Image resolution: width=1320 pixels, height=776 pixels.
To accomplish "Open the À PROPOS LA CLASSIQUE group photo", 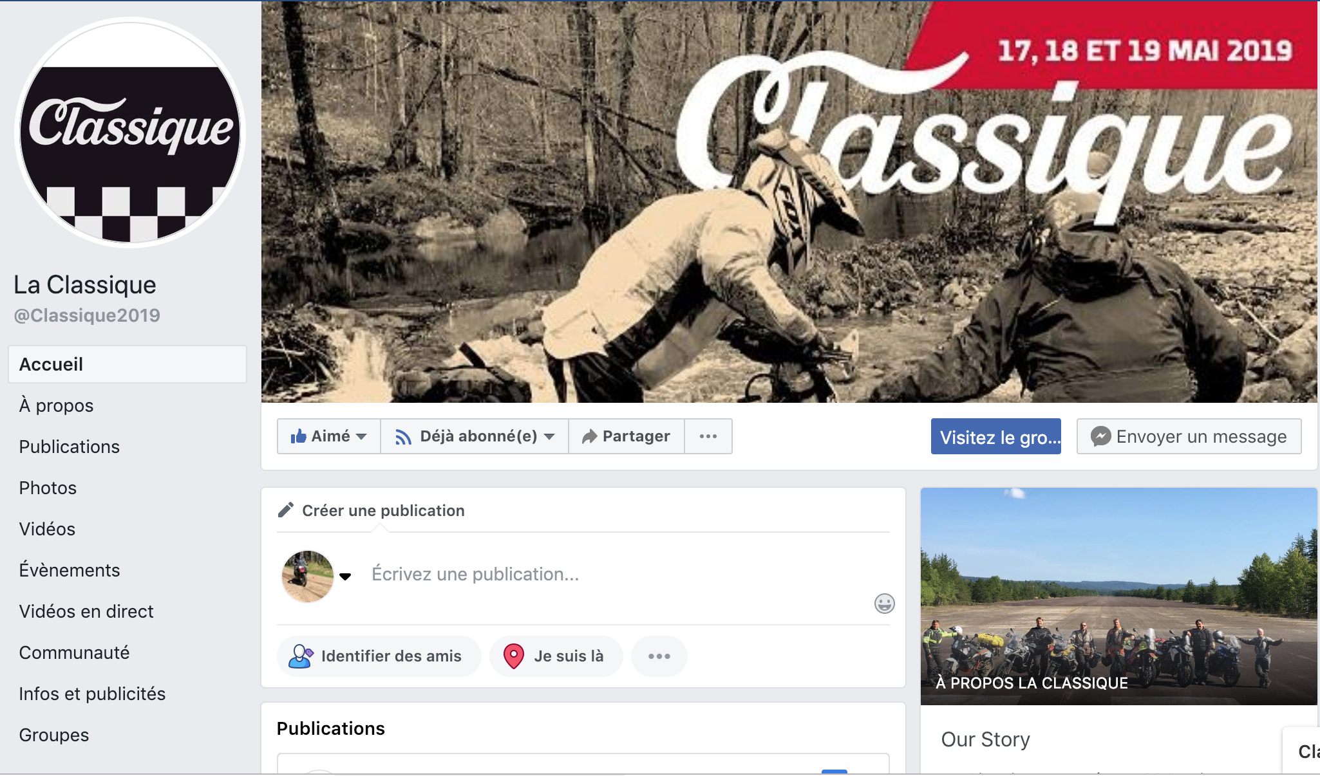I will pyautogui.click(x=1119, y=596).
